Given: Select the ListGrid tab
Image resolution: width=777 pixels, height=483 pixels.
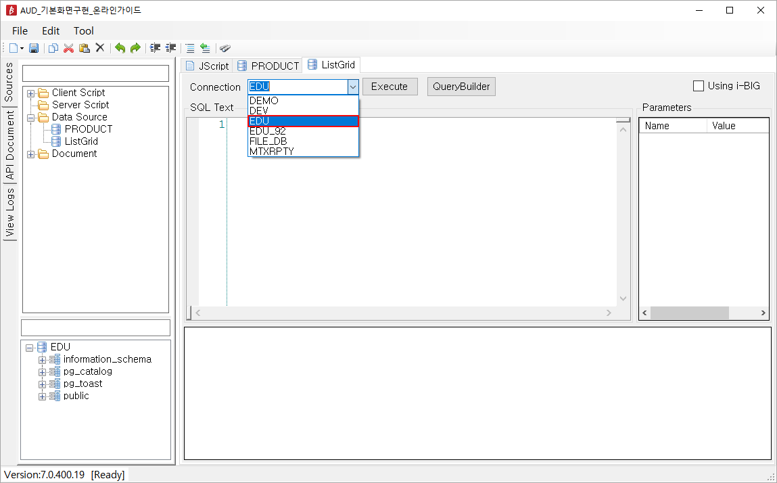Looking at the screenshot, I should point(331,64).
